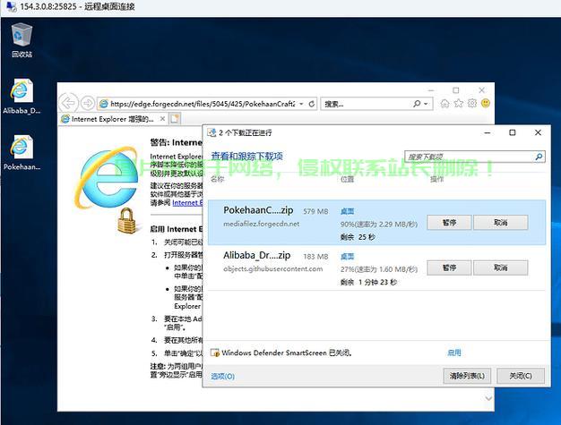Click the download manager title bar icon

coord(211,132)
